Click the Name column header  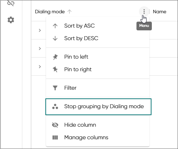coord(160,12)
